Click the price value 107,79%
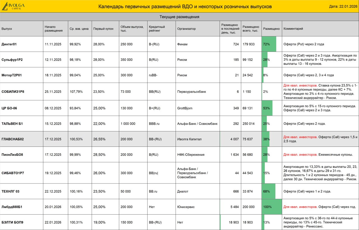Screen dimensions: 359x230 76,92
